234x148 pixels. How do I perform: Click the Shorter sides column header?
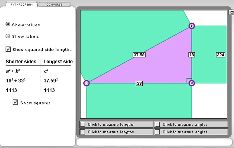(x=21, y=62)
